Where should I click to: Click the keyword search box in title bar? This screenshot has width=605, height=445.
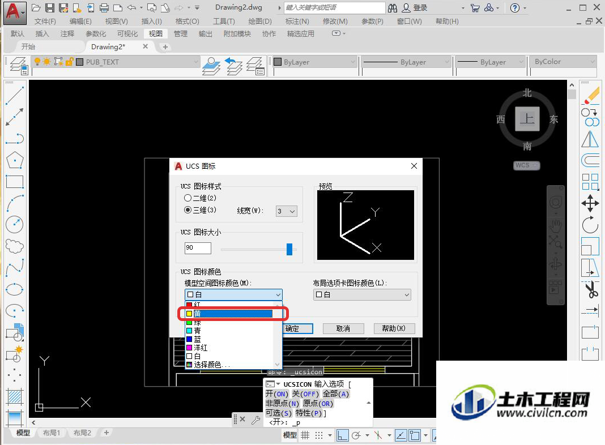334,8
